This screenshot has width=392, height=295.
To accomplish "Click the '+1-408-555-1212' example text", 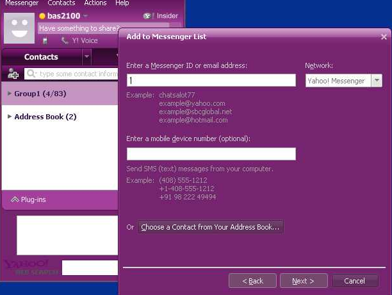I will pyautogui.click(x=187, y=189).
